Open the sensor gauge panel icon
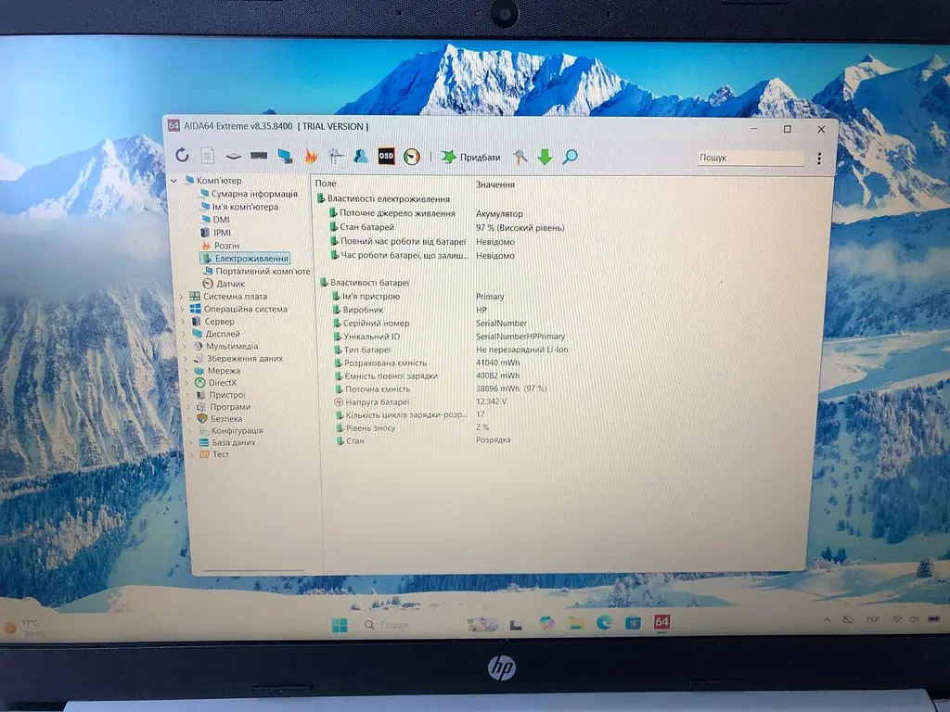Screen dimensions: 950x712 [x=412, y=157]
